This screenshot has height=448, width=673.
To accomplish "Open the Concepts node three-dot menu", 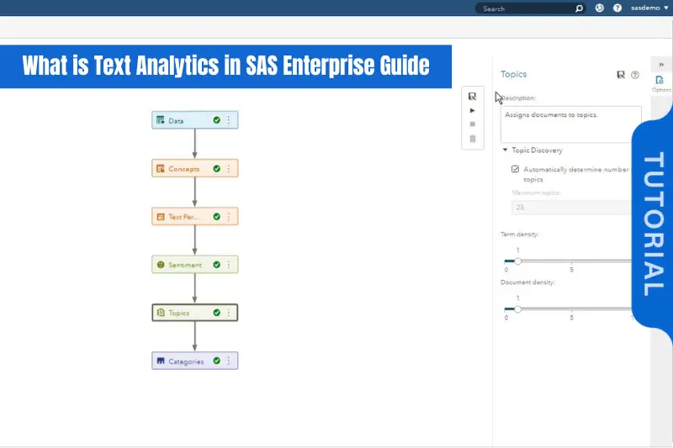I will coord(229,168).
